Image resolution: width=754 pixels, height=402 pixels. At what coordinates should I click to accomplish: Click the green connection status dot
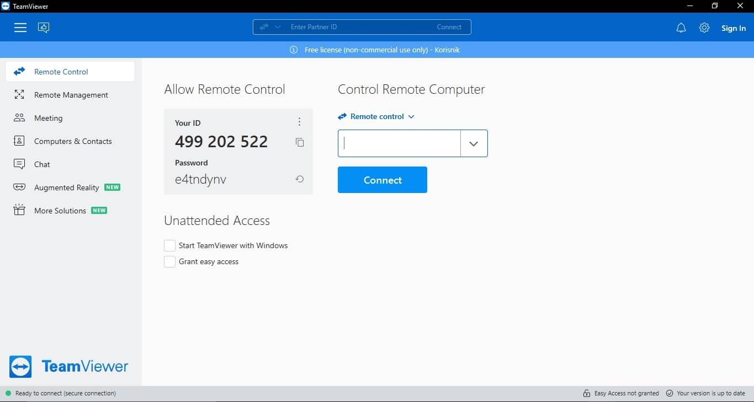tap(8, 393)
